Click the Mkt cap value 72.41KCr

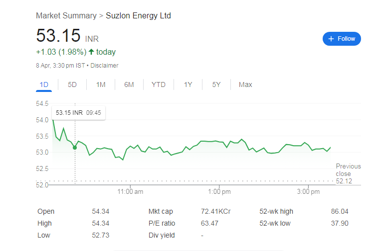click(215, 211)
